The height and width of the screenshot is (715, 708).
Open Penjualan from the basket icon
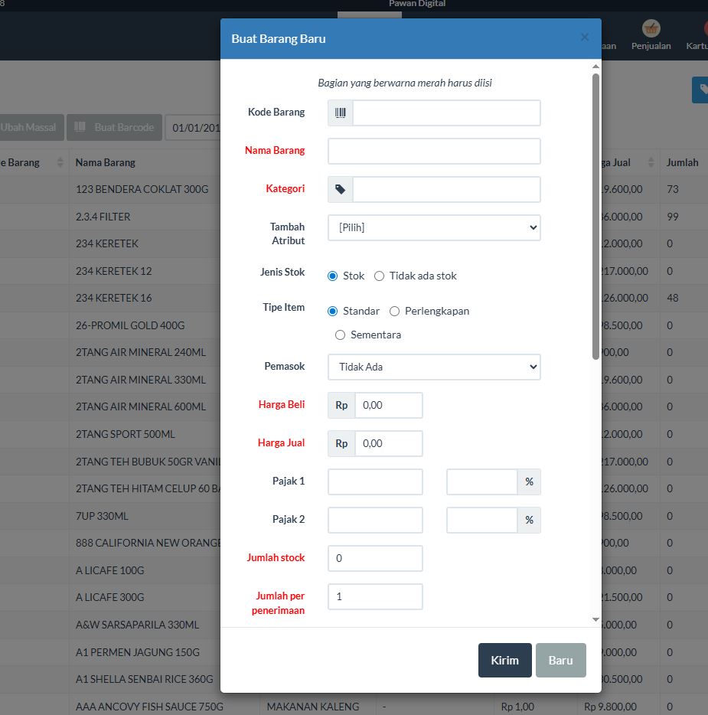pos(651,35)
